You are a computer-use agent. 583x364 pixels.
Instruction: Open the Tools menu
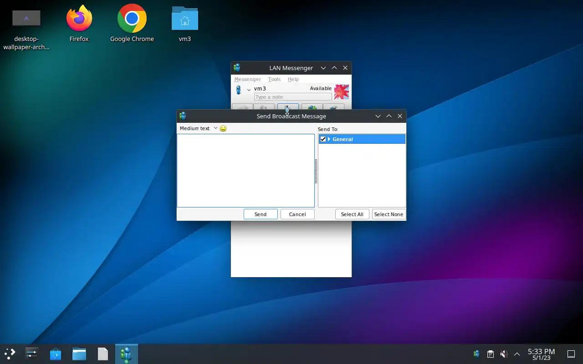[274, 79]
